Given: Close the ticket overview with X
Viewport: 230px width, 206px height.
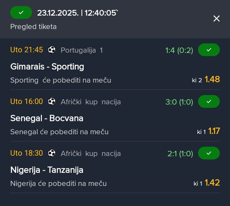Looking at the screenshot, I should (x=217, y=19).
